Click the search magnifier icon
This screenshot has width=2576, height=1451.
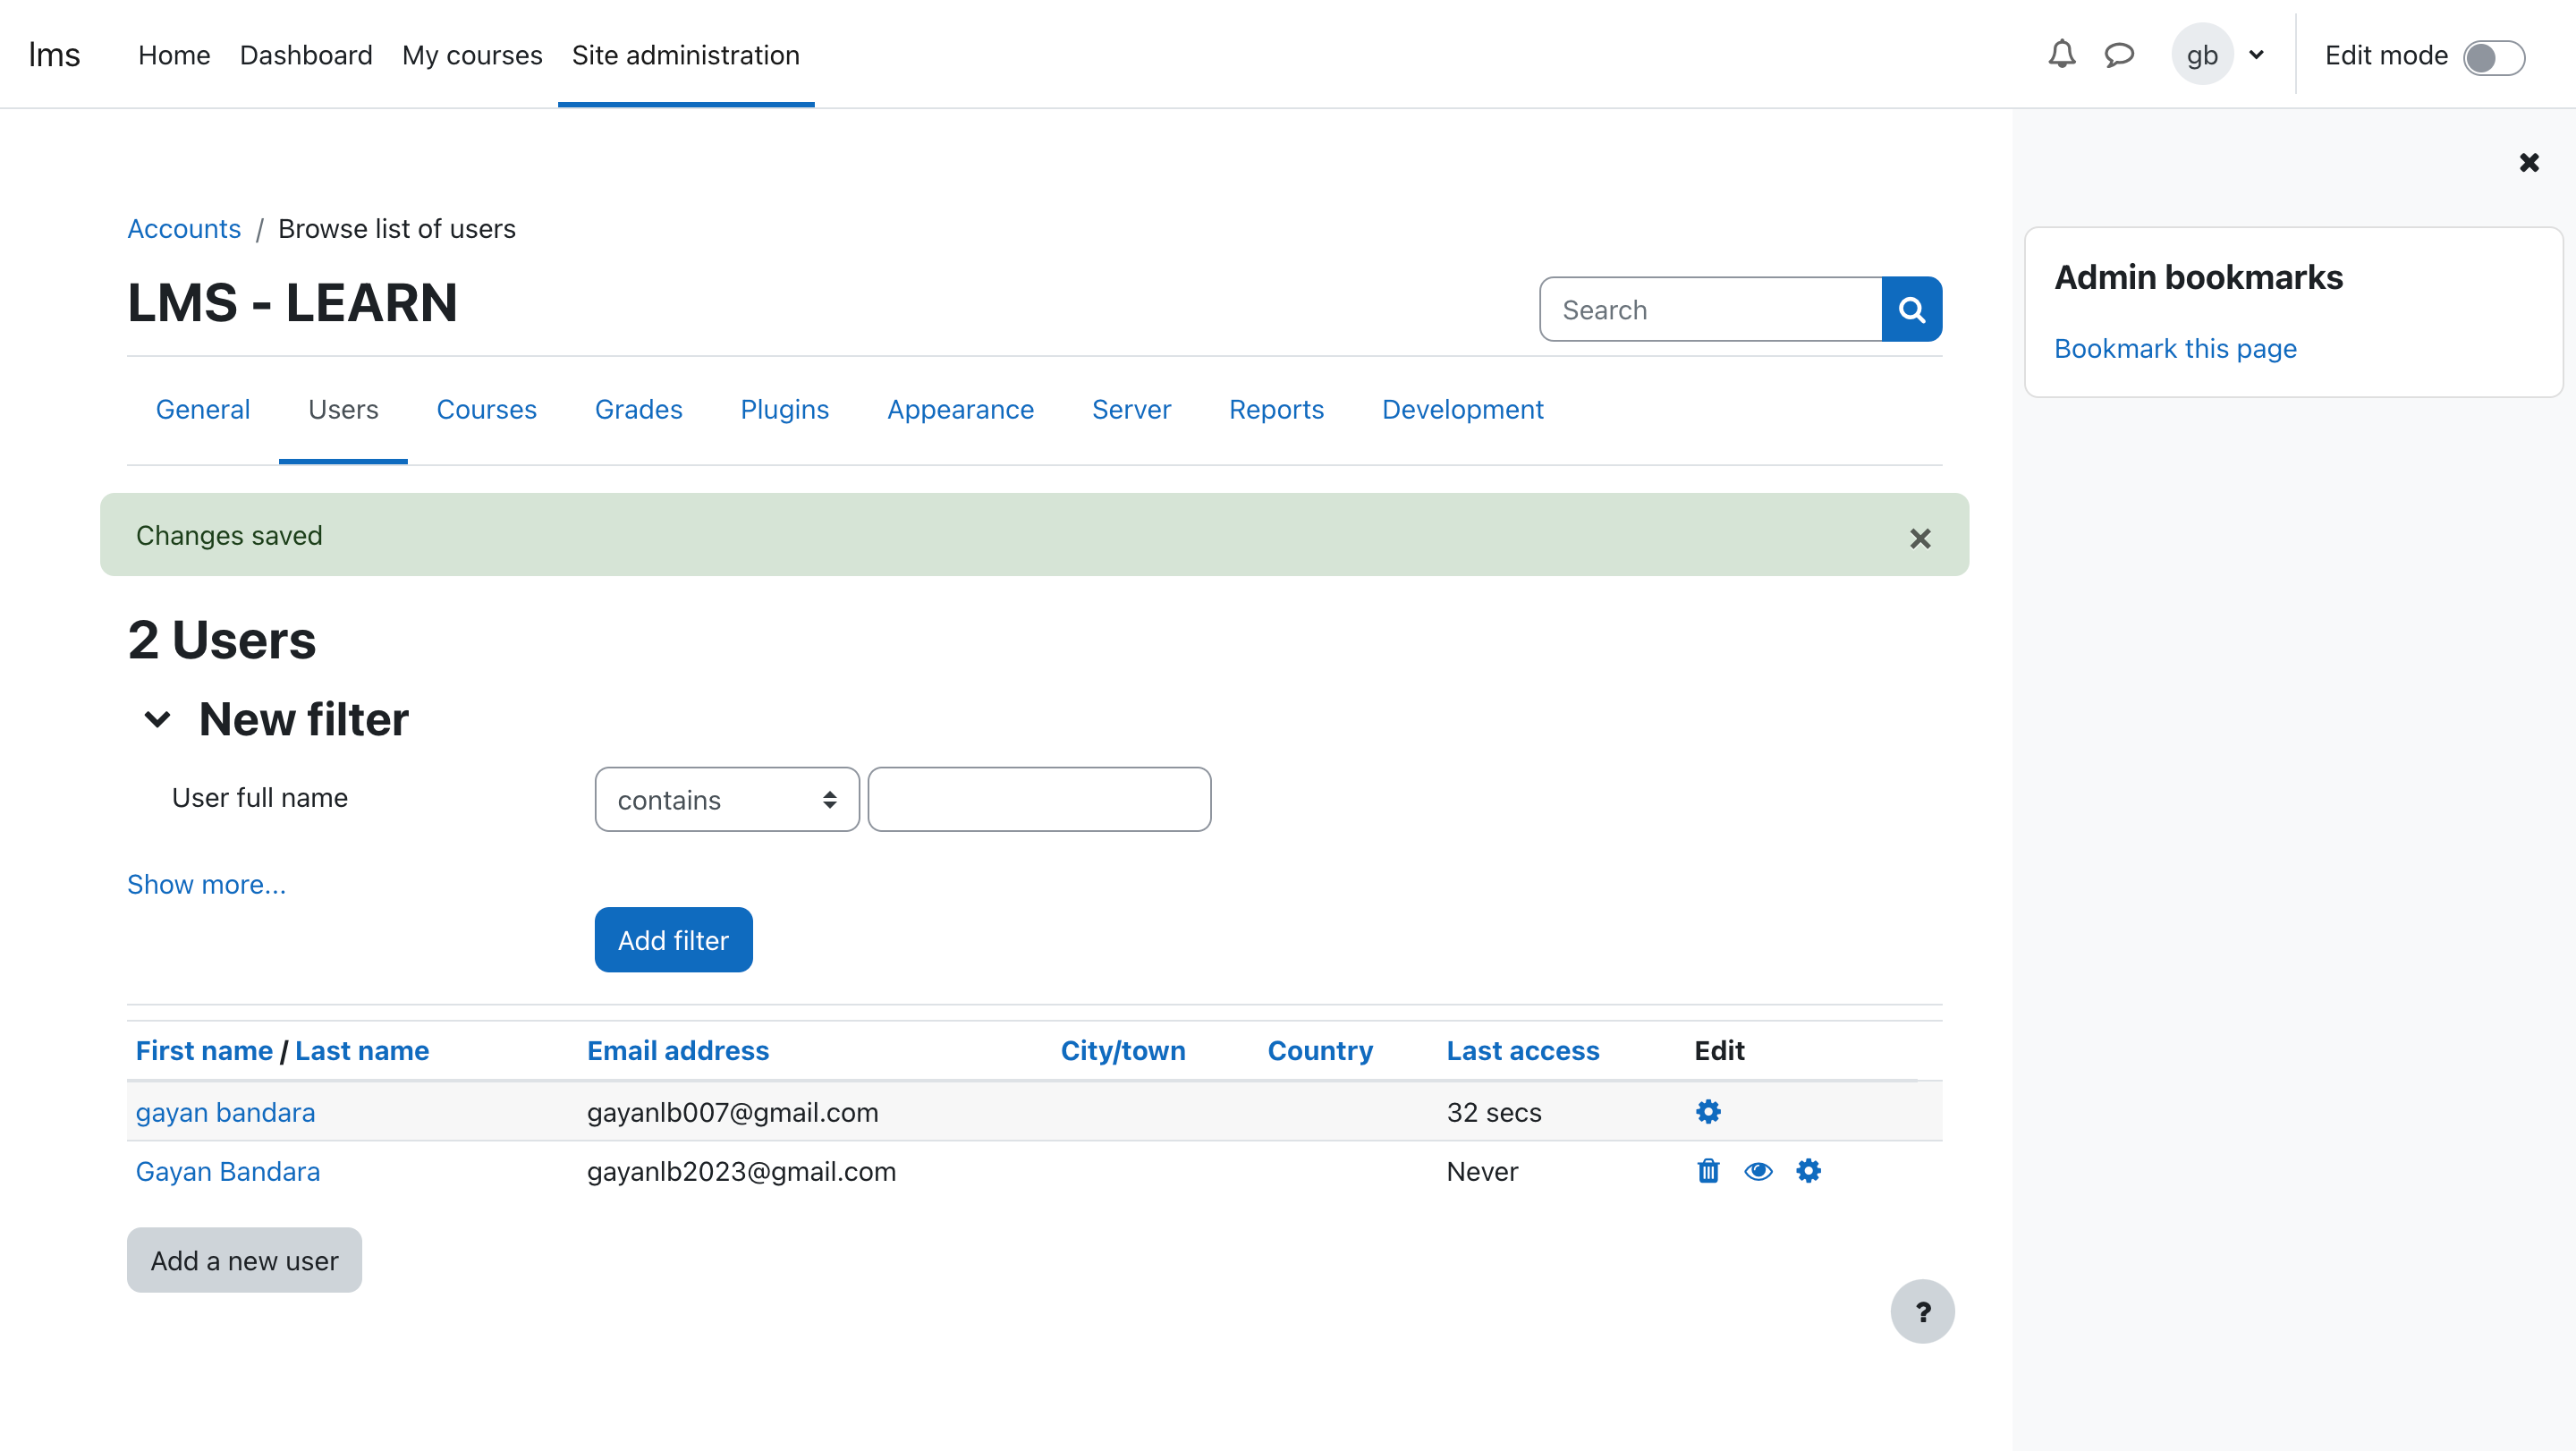coord(1912,308)
